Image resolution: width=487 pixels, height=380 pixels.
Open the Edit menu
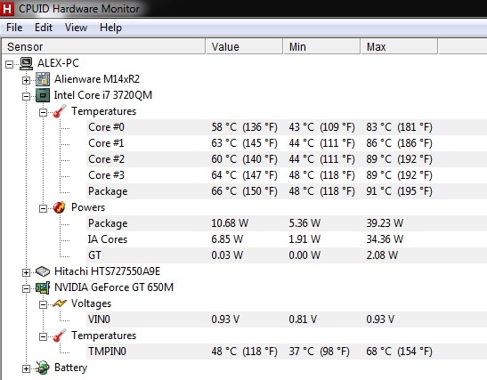coord(44,28)
